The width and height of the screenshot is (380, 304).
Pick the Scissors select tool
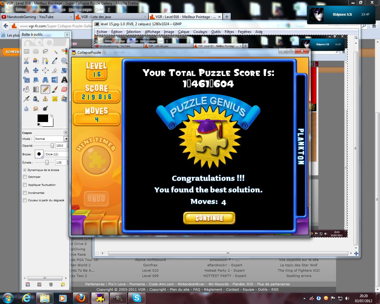(x=26, y=61)
